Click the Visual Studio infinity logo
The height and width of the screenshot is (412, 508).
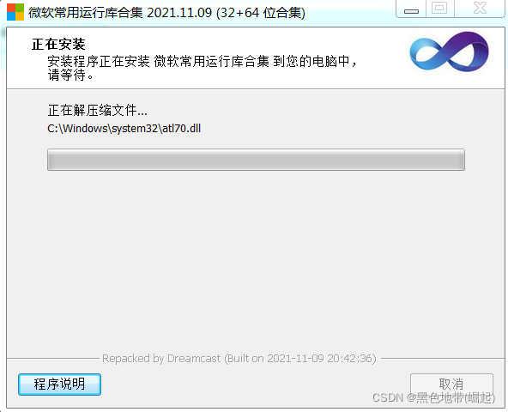click(x=449, y=51)
